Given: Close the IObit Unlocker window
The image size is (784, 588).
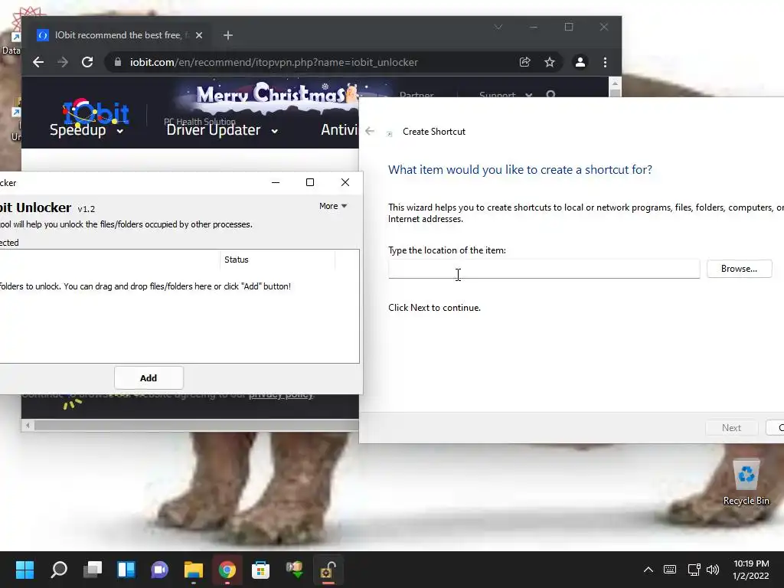Looking at the screenshot, I should pyautogui.click(x=345, y=182).
